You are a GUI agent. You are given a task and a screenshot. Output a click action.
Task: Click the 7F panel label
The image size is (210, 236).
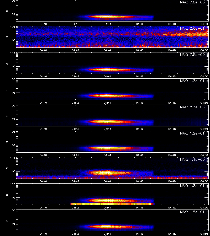point(7,168)
